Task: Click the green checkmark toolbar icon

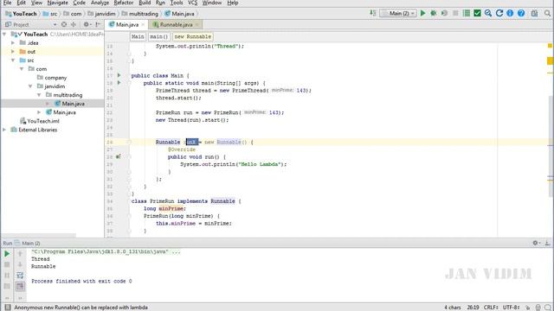Action: pyautogui.click(x=477, y=14)
